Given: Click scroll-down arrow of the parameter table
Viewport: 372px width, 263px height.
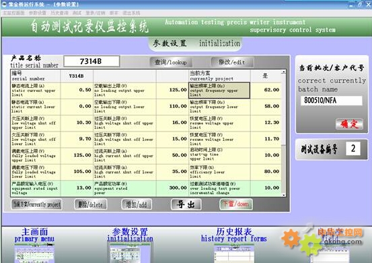Looking at the screenshot, I should (283, 195).
